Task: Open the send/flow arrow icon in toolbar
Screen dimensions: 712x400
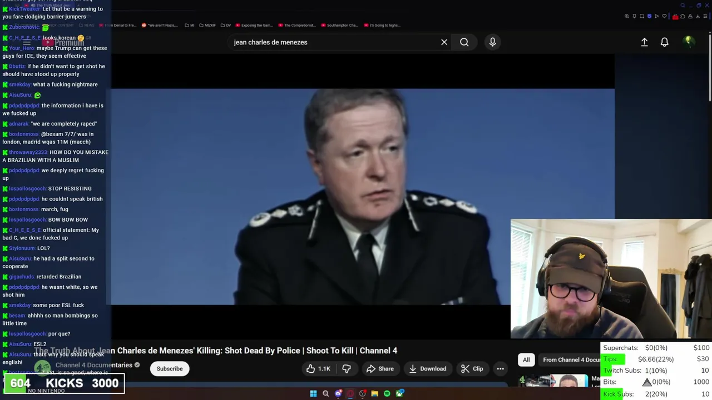Action: (656, 16)
